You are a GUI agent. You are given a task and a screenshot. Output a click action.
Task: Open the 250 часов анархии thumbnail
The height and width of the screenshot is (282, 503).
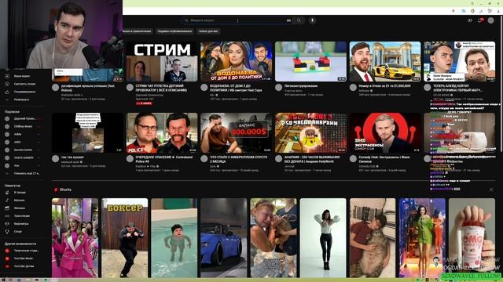(x=310, y=132)
